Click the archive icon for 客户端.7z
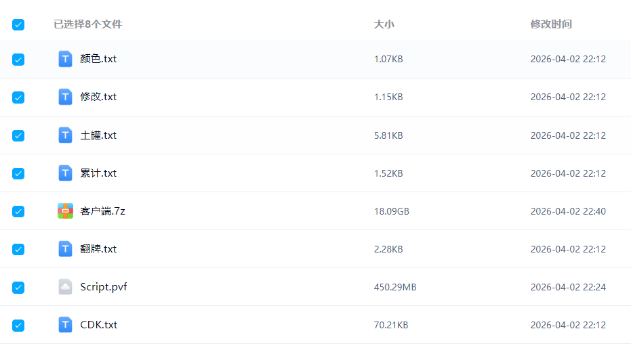The width and height of the screenshot is (631, 352). click(65, 211)
